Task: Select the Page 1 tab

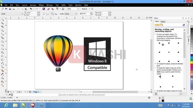Action: (36, 92)
